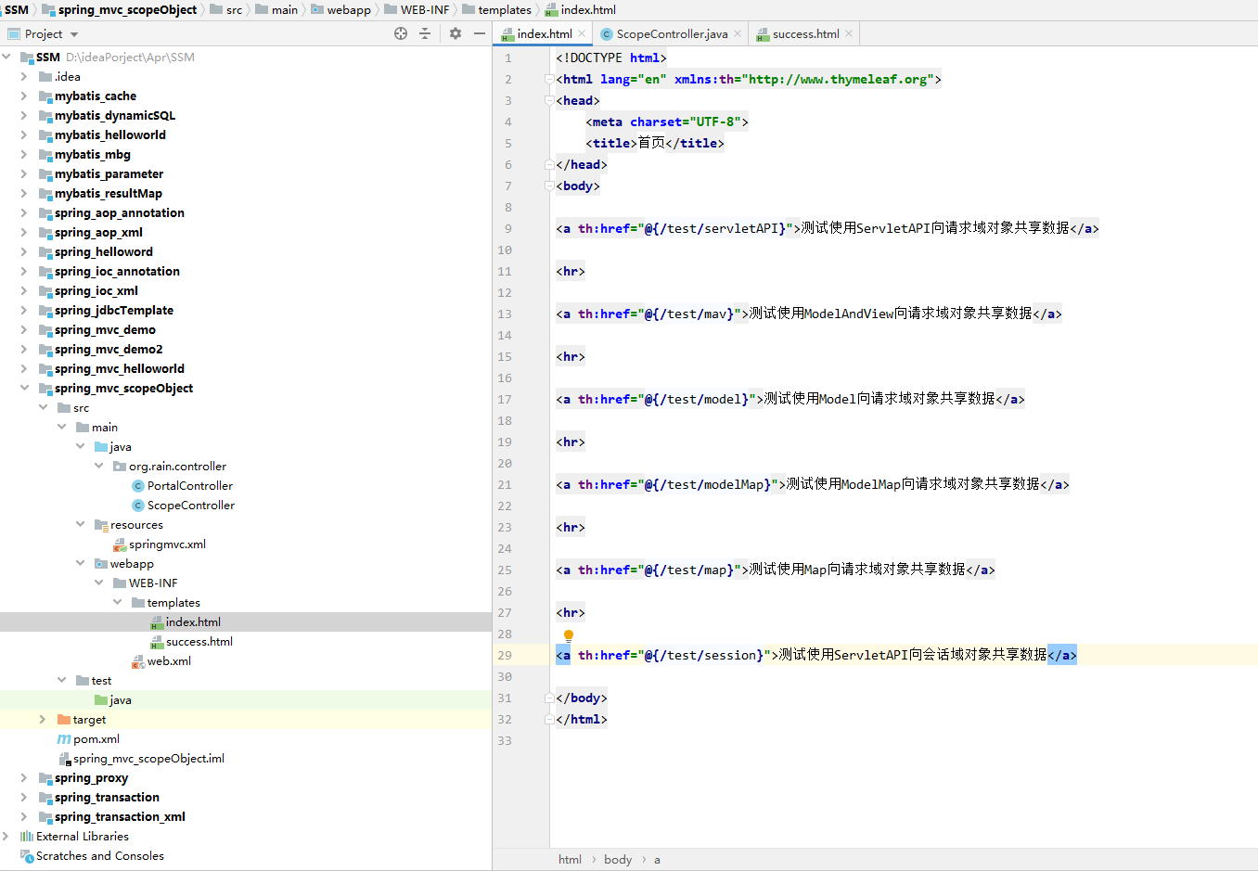Click success.html file icon in tree
The width and height of the screenshot is (1258, 871).
click(x=157, y=642)
